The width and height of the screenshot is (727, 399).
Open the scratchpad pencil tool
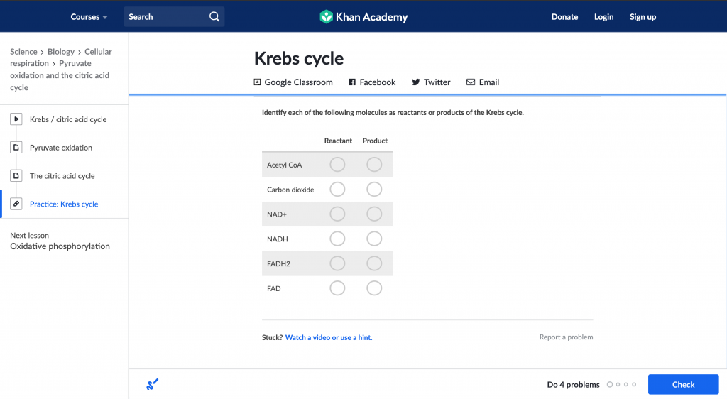(x=152, y=384)
